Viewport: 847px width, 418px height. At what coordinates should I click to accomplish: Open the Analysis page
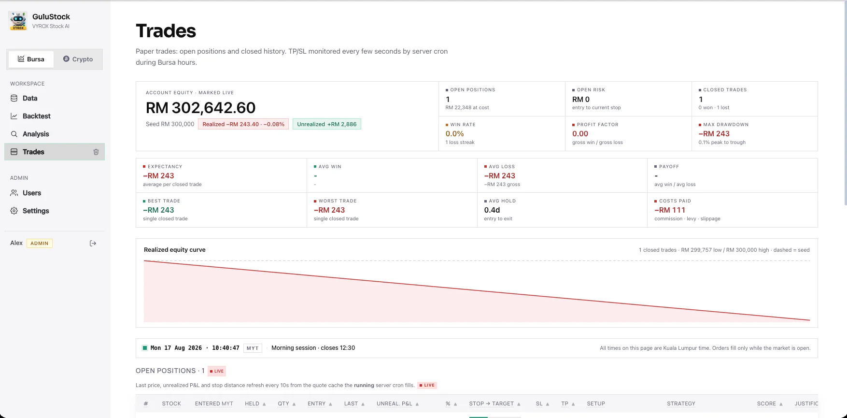55,134
